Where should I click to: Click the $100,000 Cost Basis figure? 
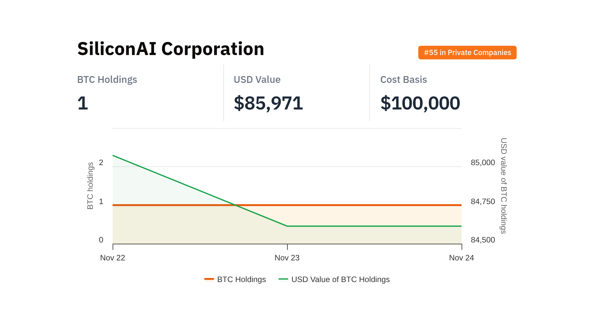[x=420, y=103]
